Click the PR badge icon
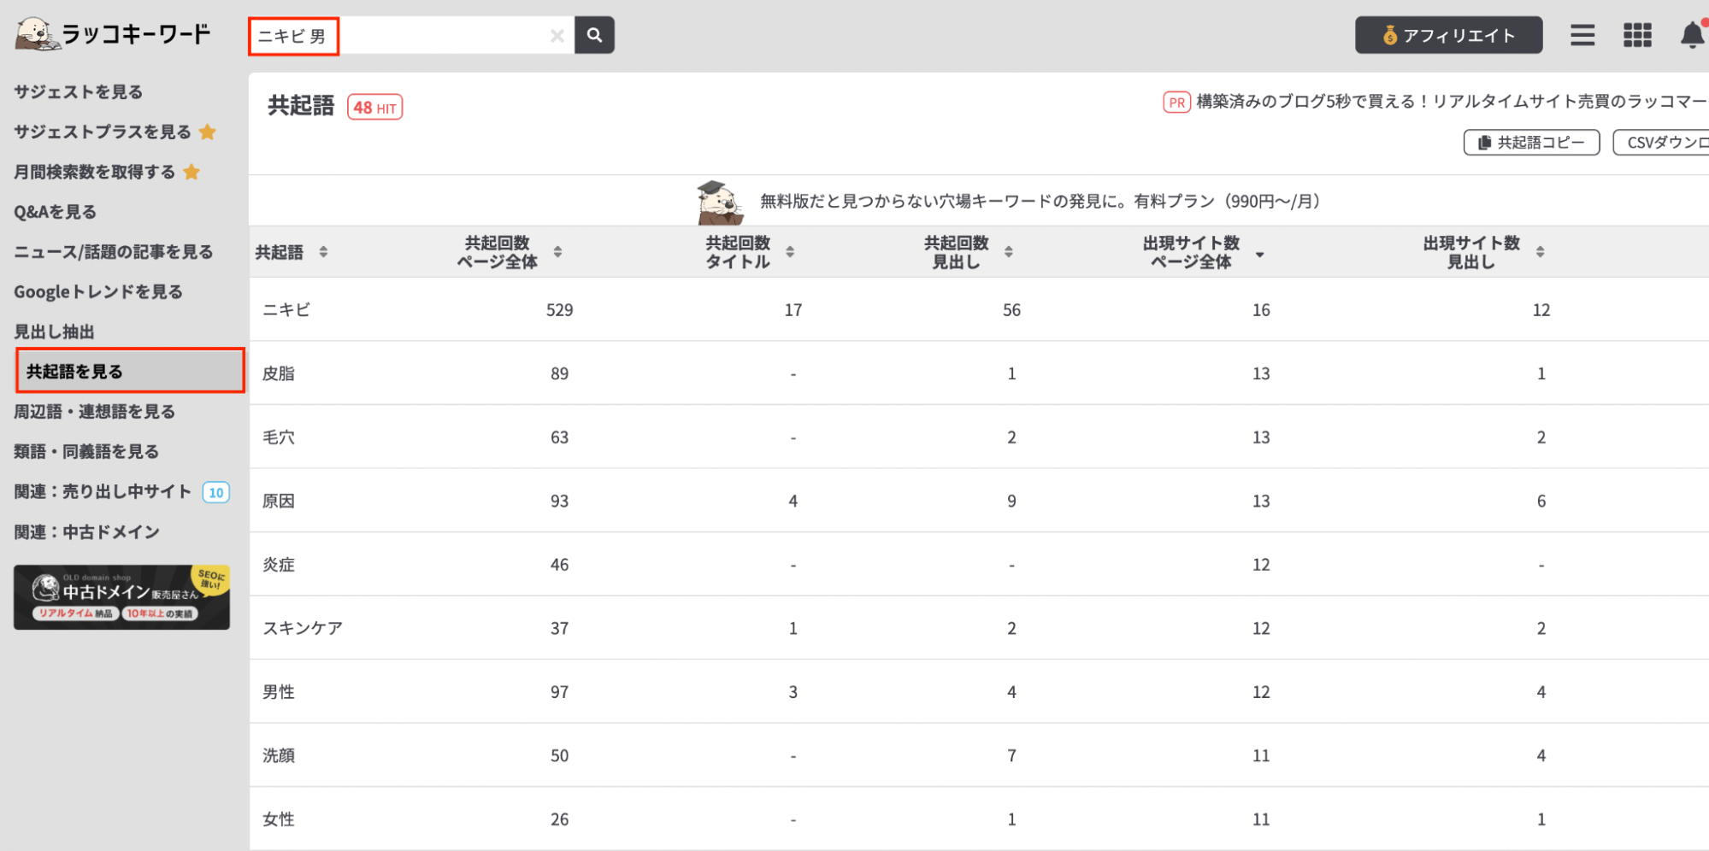 [x=1176, y=103]
